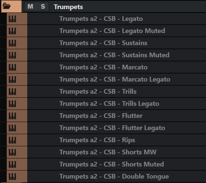Image resolution: width=206 pixels, height=183 pixels.
Task: Mute the Trumpets folder track
Action: tap(30, 6)
